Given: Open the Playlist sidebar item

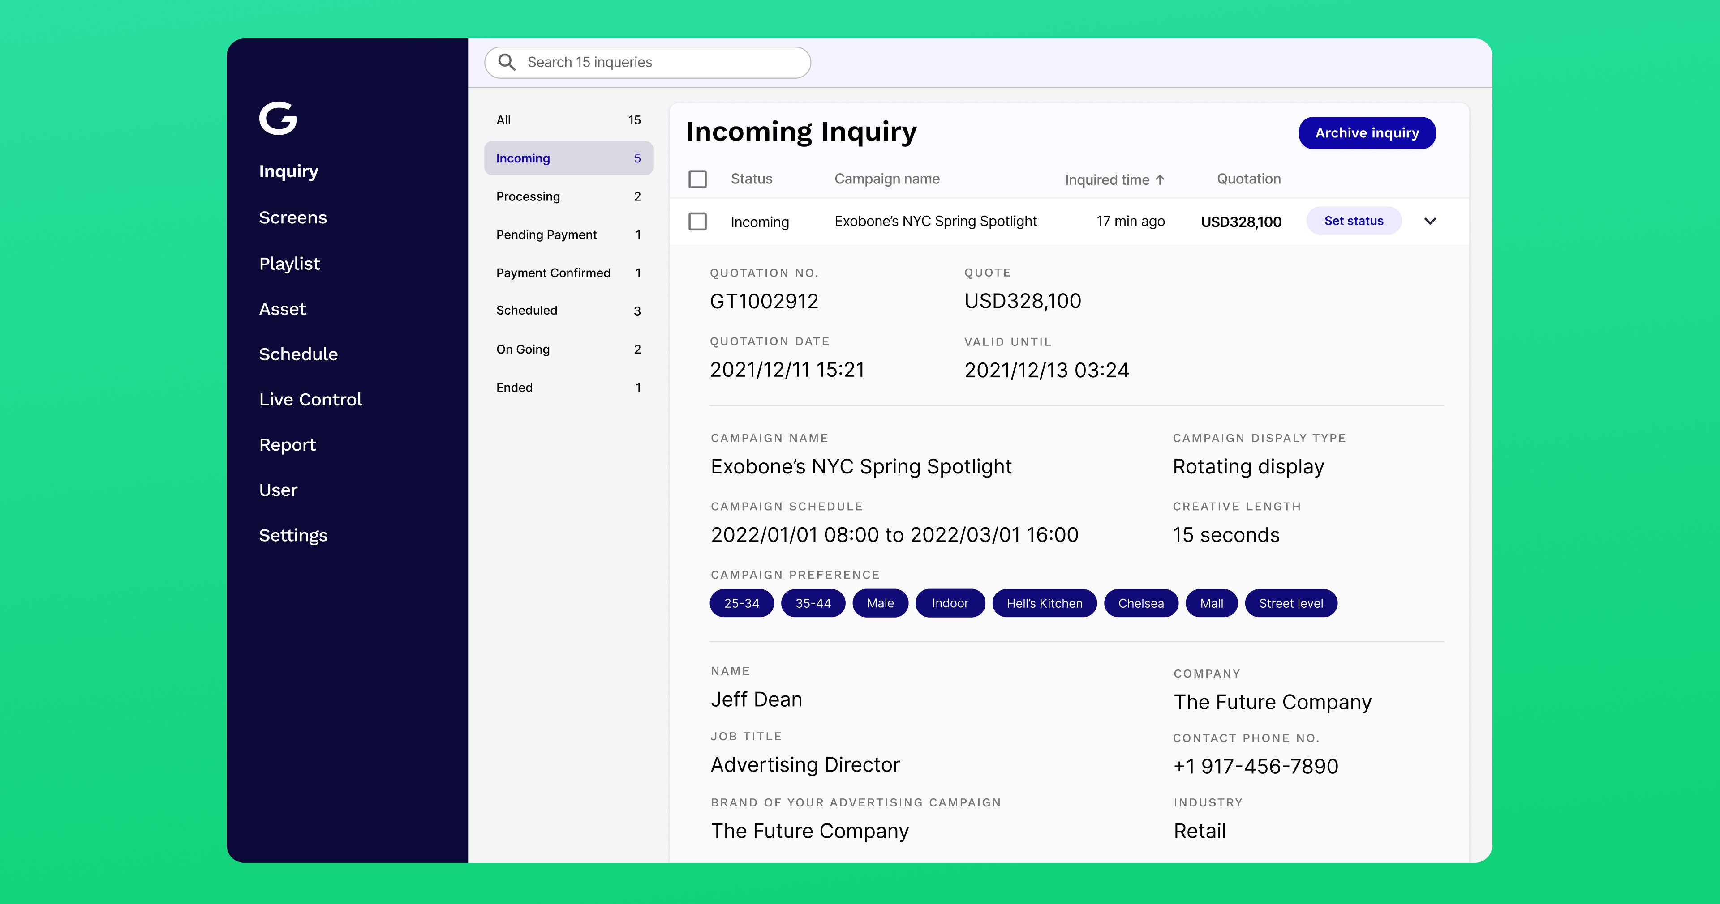Looking at the screenshot, I should [289, 264].
